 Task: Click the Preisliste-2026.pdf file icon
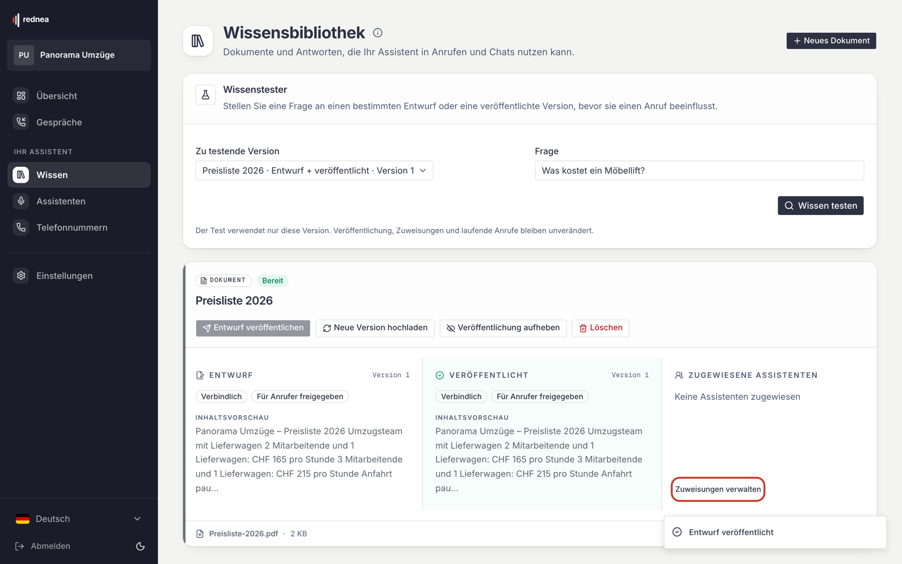(200, 534)
